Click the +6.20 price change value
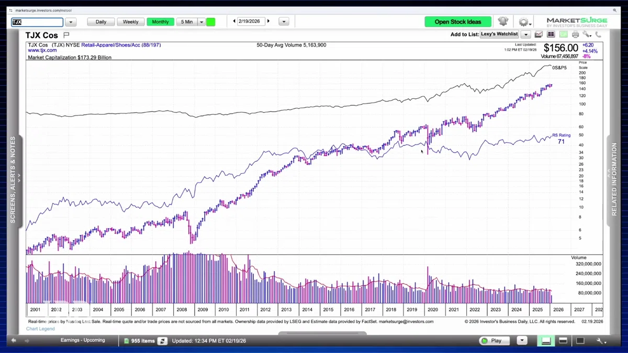The width and height of the screenshot is (628, 353). (x=588, y=45)
